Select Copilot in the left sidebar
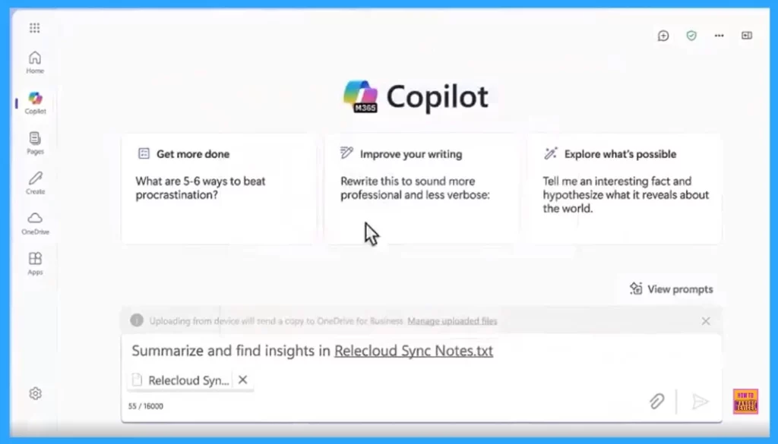The image size is (778, 444). click(35, 103)
